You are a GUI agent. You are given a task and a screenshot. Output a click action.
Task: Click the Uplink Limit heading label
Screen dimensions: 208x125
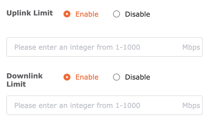pos(30,13)
